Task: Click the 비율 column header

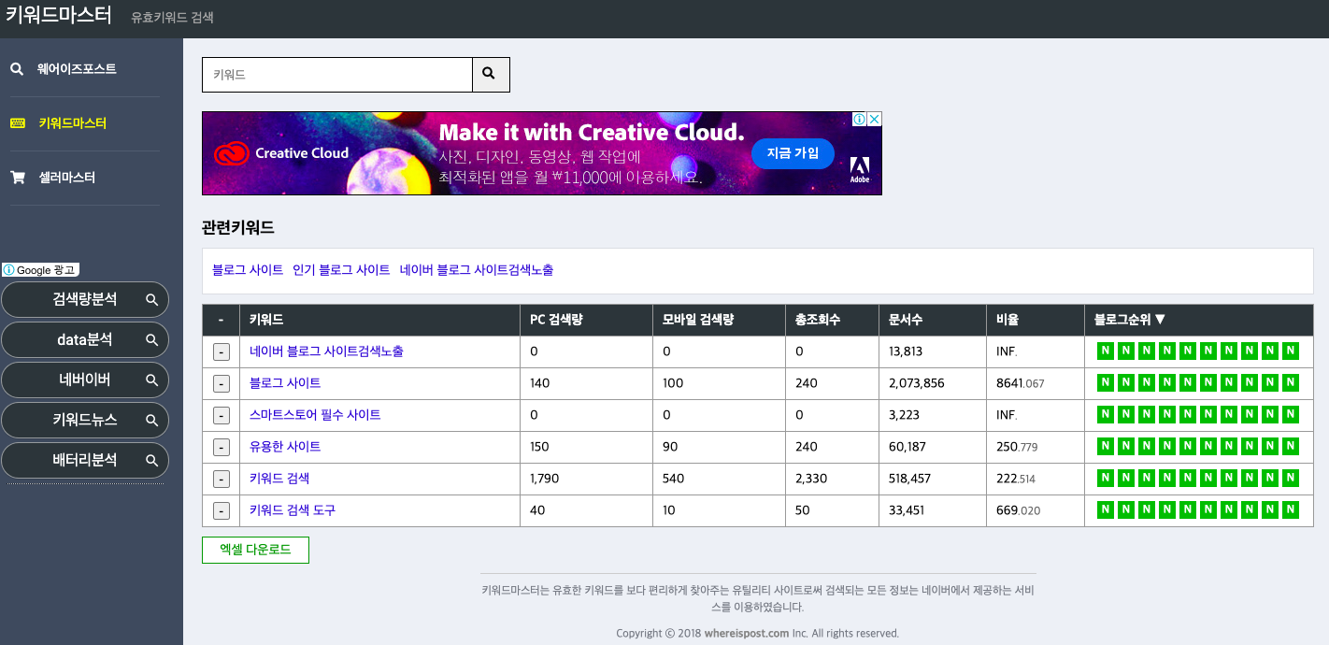Action: 1036,320
